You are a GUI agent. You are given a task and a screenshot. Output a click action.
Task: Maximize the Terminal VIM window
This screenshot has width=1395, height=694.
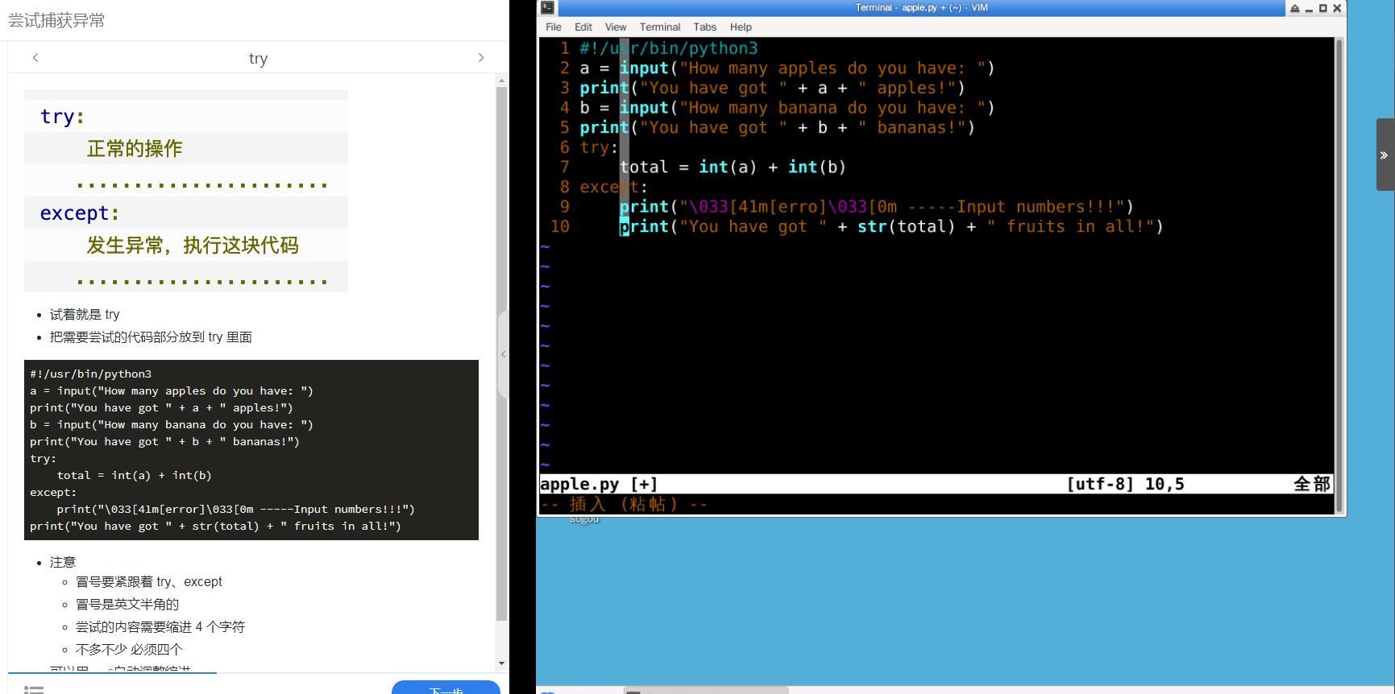click(1322, 8)
